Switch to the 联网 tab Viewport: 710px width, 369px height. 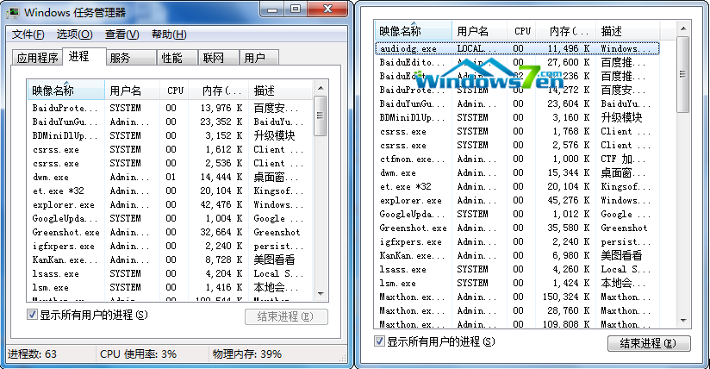pyautogui.click(x=219, y=58)
